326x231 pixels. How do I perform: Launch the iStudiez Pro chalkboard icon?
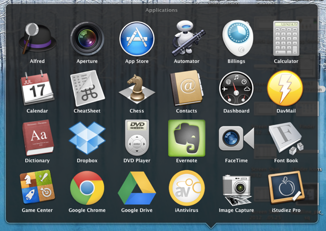(x=286, y=187)
